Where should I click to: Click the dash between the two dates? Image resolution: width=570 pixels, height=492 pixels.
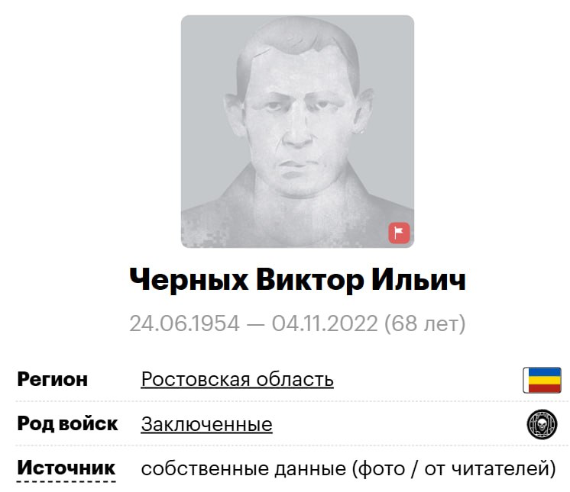[x=255, y=324]
